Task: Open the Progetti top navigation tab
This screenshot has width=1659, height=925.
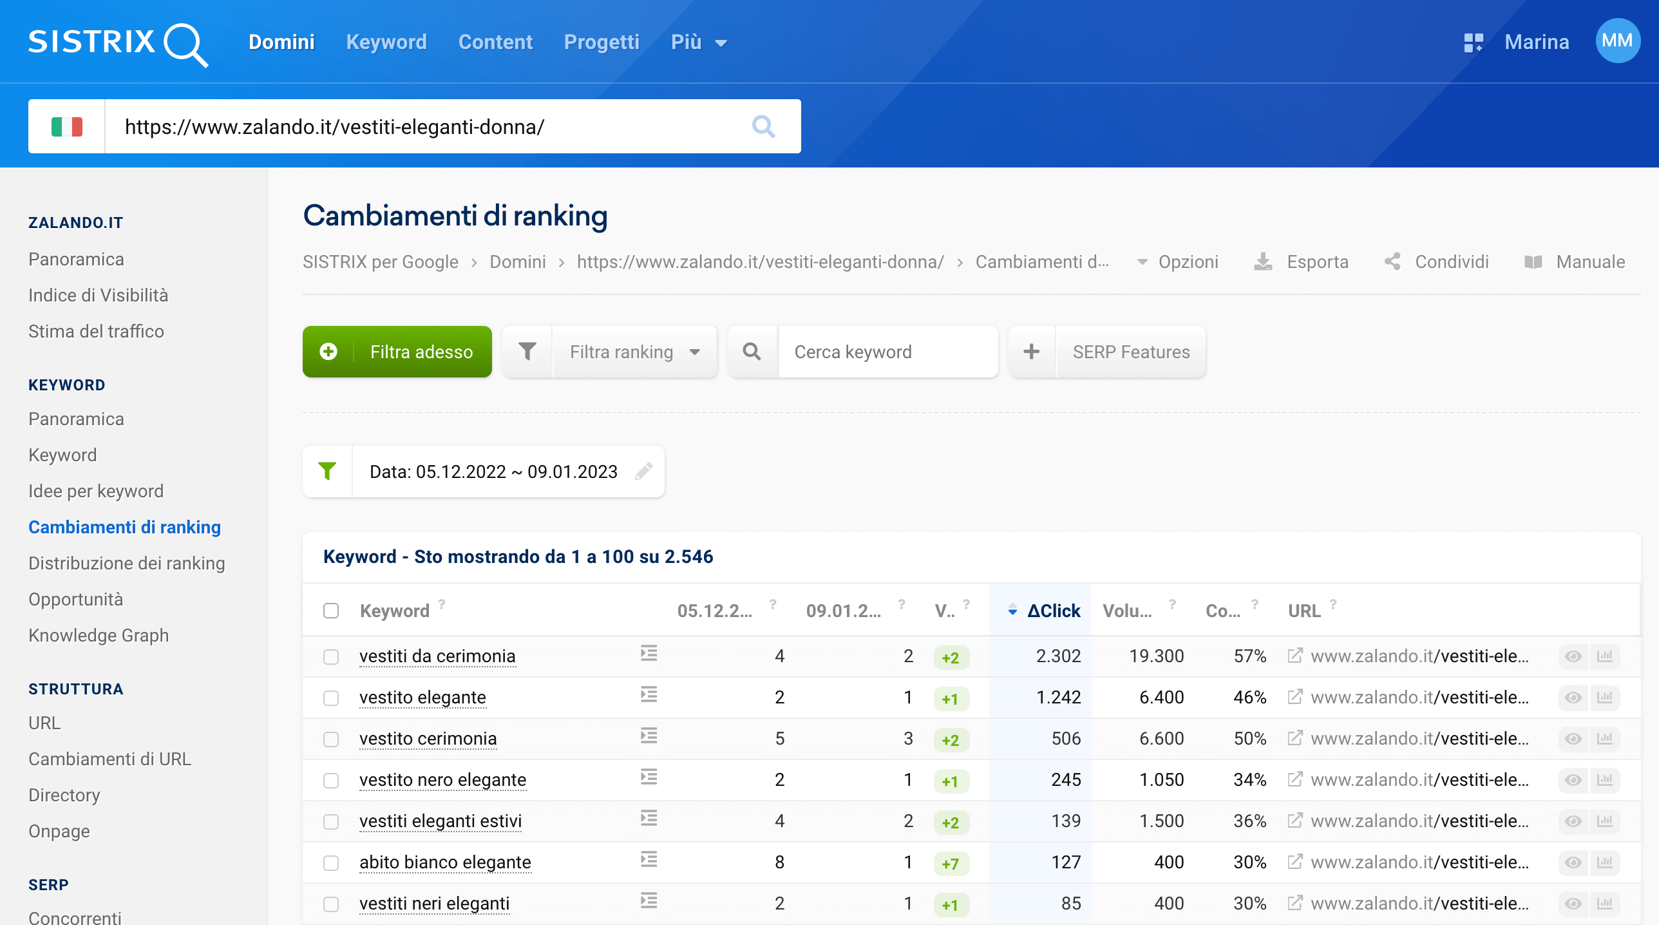Action: [x=602, y=42]
